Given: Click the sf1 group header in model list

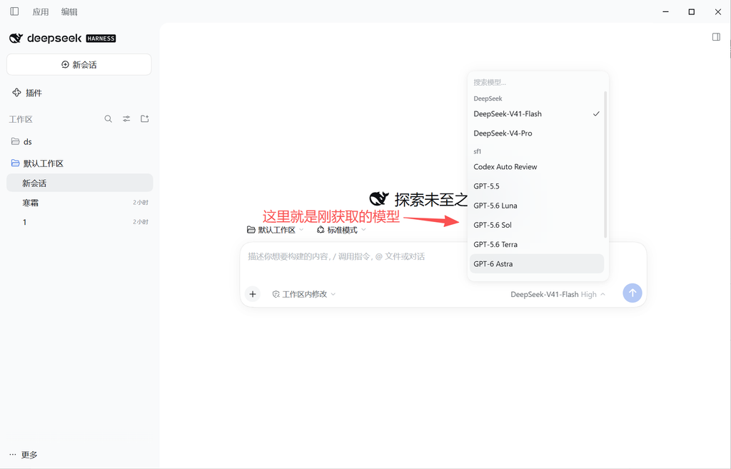Looking at the screenshot, I should point(478,151).
